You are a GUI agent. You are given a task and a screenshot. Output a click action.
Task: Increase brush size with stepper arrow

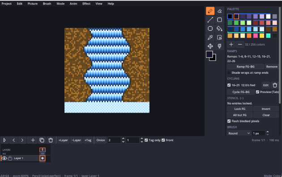coord(267,132)
